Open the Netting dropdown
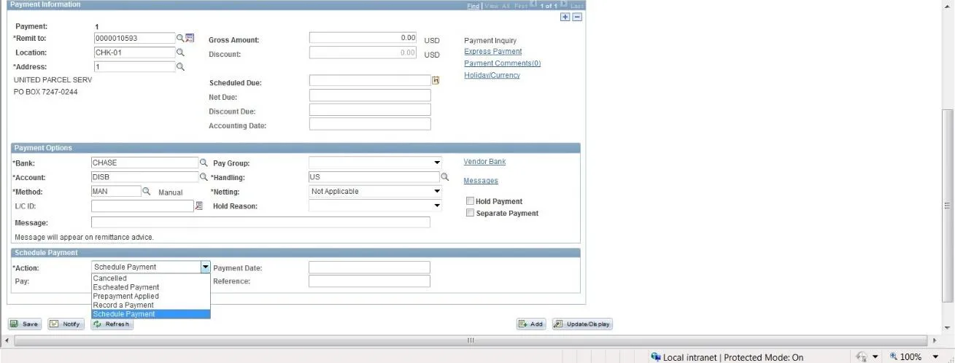 pos(437,192)
